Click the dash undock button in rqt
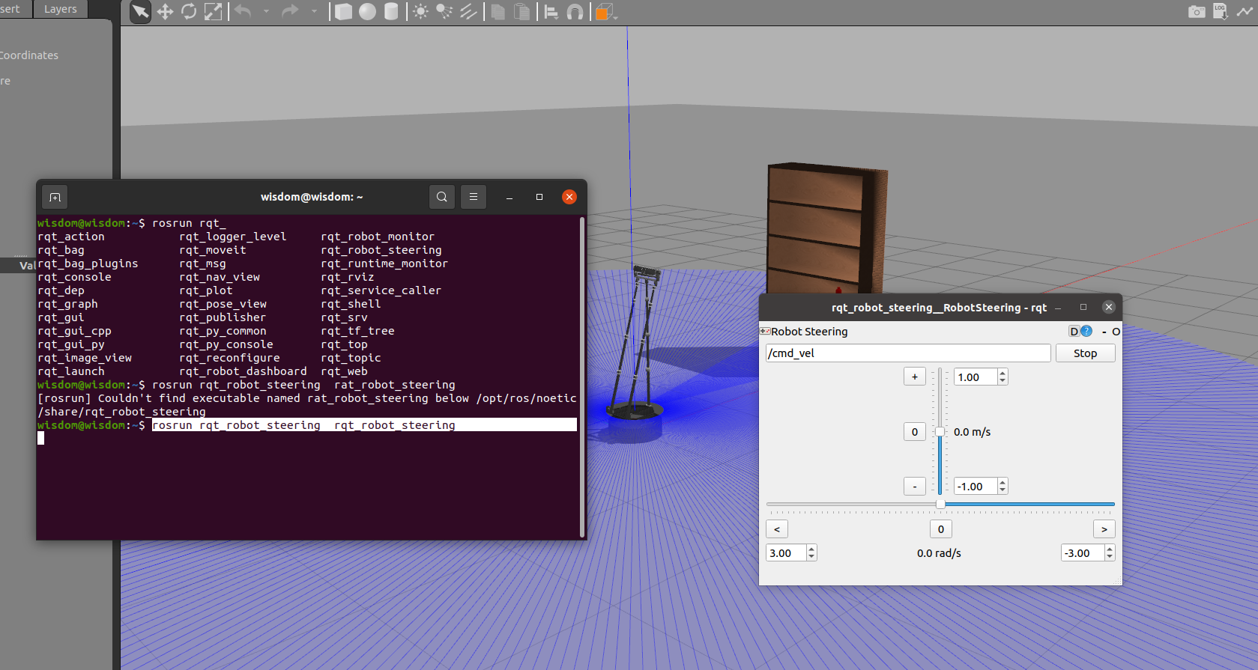The width and height of the screenshot is (1258, 670). (1104, 332)
